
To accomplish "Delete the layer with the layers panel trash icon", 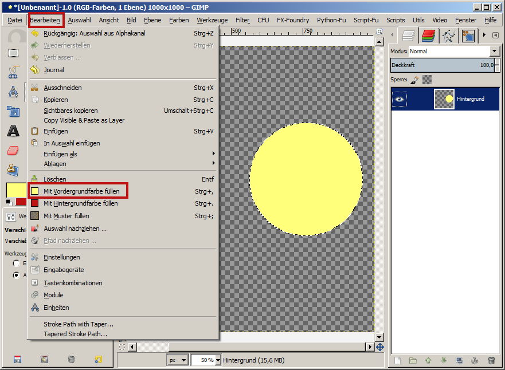I will (x=491, y=360).
